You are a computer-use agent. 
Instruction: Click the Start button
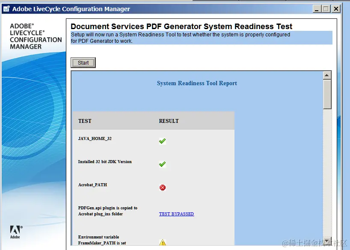tap(83, 62)
